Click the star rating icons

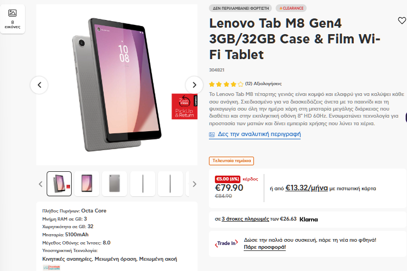[226, 84]
